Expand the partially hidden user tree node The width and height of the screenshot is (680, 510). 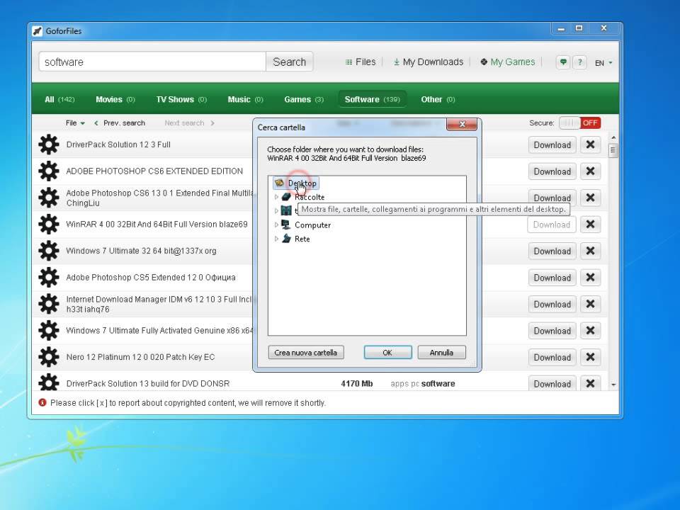tap(276, 211)
